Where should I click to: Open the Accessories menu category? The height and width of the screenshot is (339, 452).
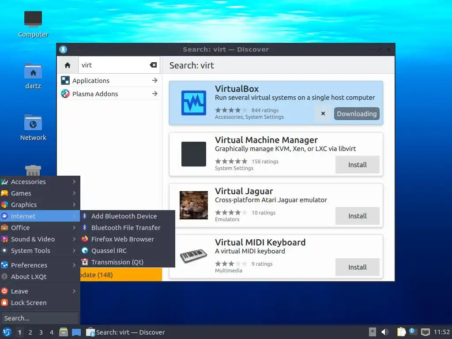coord(40,181)
